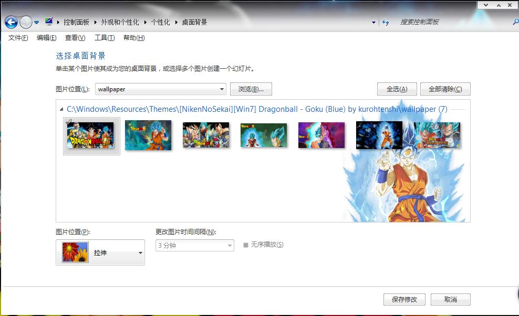Close the window with the X
The image size is (519, 316).
click(x=510, y=5)
